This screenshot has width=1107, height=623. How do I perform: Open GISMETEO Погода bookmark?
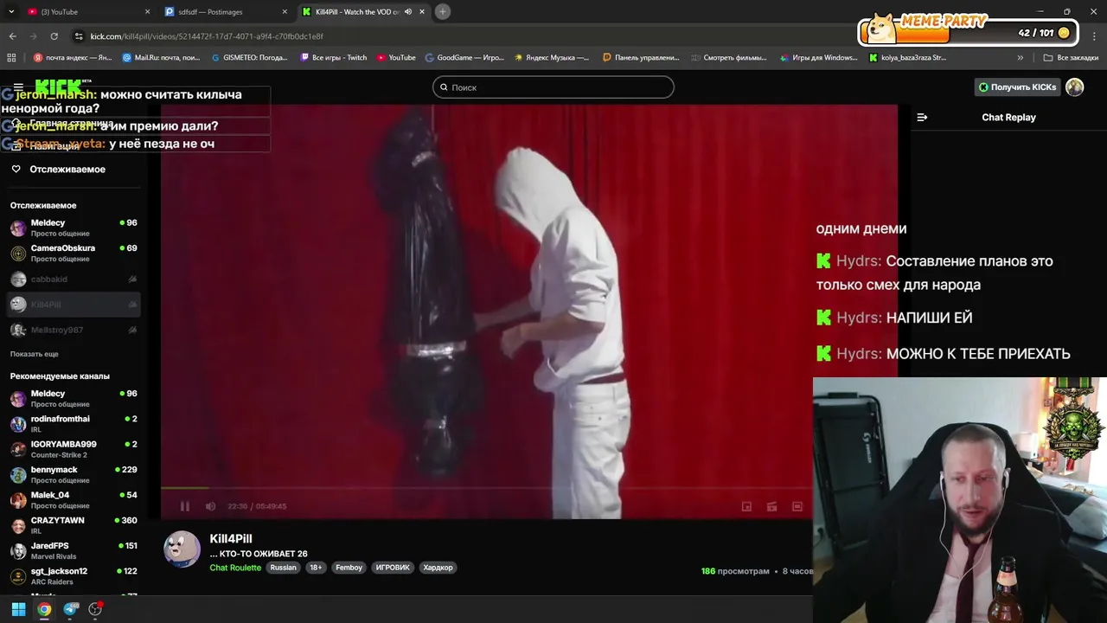coord(251,58)
